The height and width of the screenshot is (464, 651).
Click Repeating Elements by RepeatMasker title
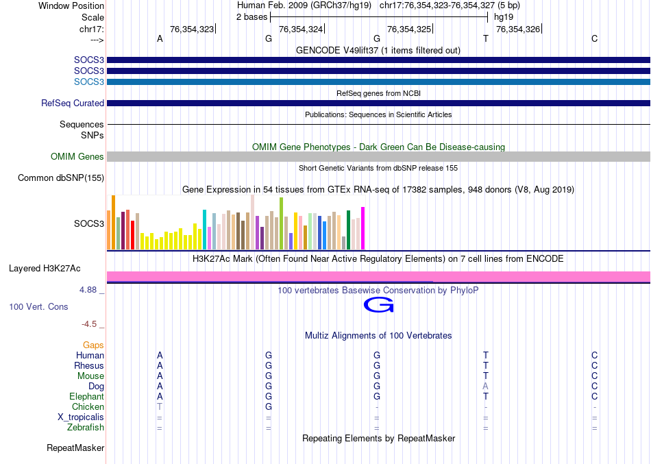378,438
